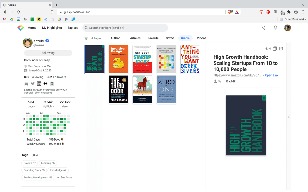Open the browser hamburger menu
This screenshot has height=192, width=308.
303,12
